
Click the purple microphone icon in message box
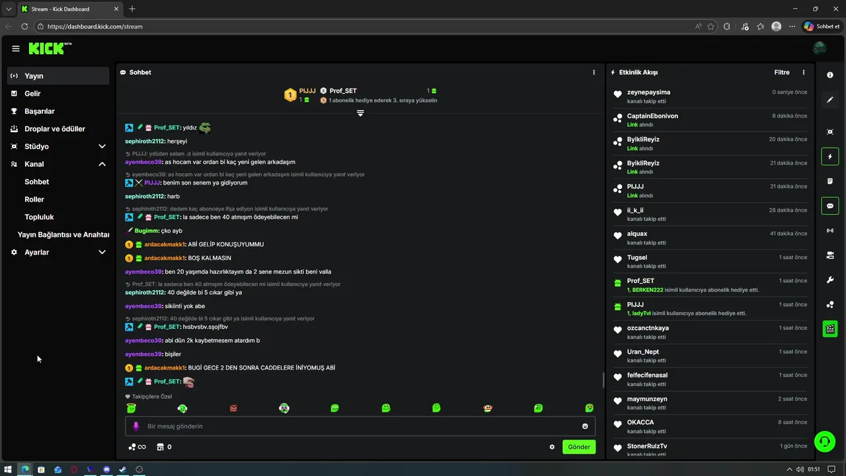137,426
